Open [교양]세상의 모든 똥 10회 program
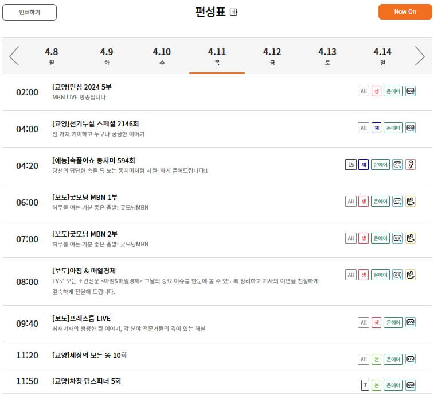Screen dimensions: 434x394 click(x=89, y=355)
